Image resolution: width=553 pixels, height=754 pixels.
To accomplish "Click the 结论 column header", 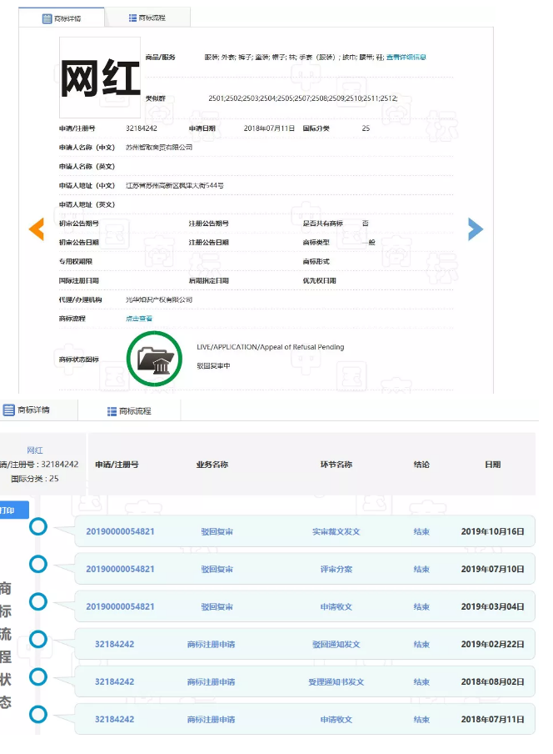I will (421, 464).
